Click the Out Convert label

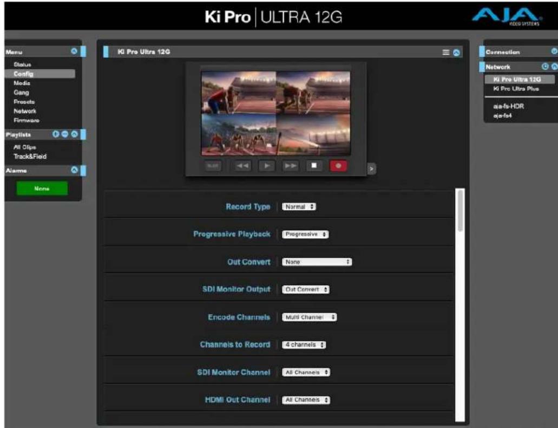249,262
